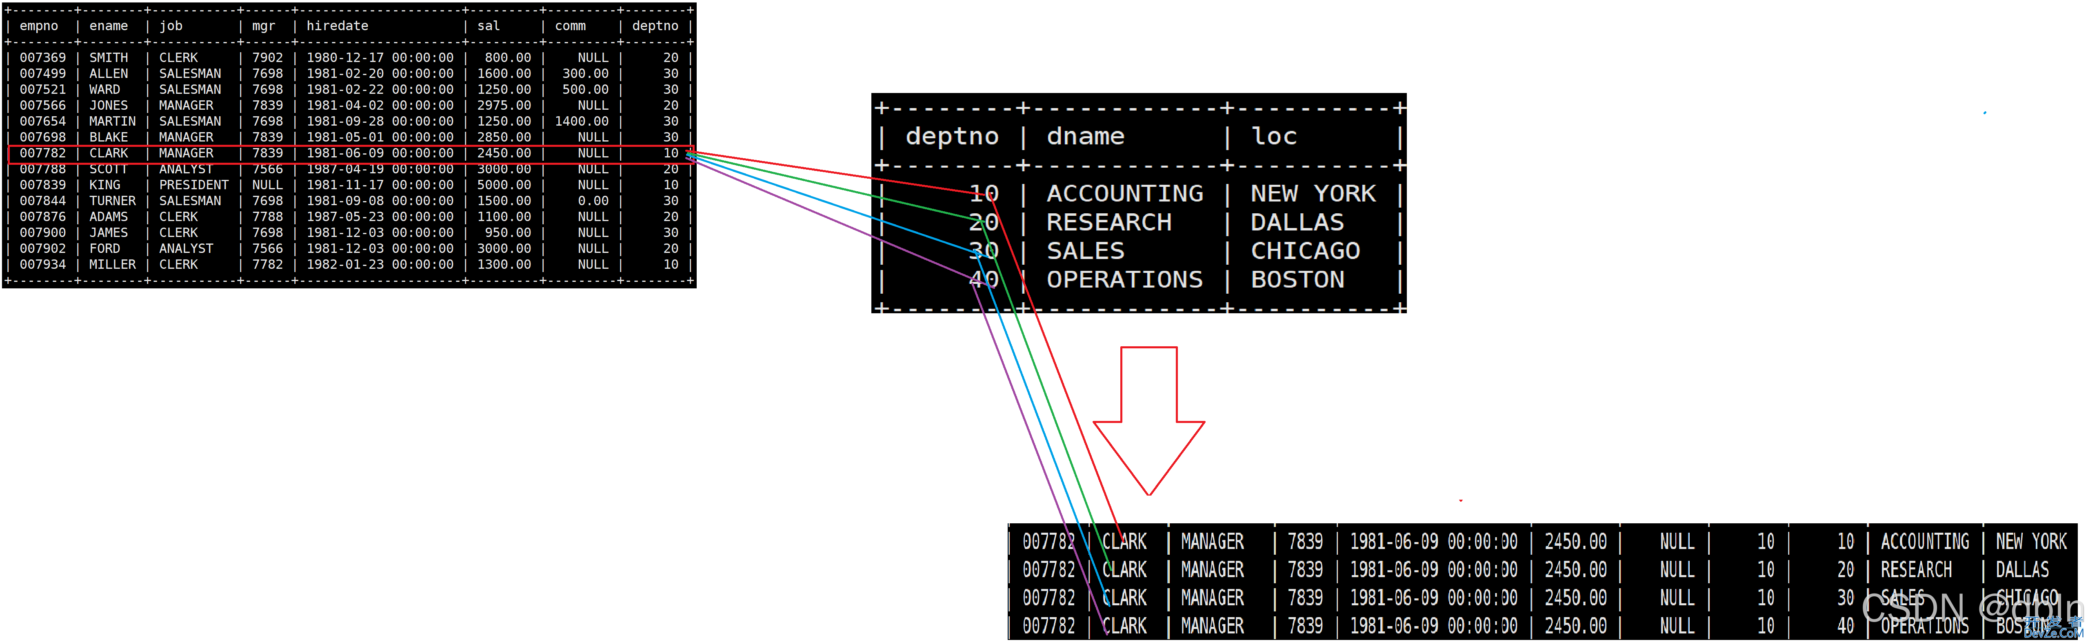Screen dimensions: 2088x642
Task: Click the dname column header
Action: click(1085, 137)
